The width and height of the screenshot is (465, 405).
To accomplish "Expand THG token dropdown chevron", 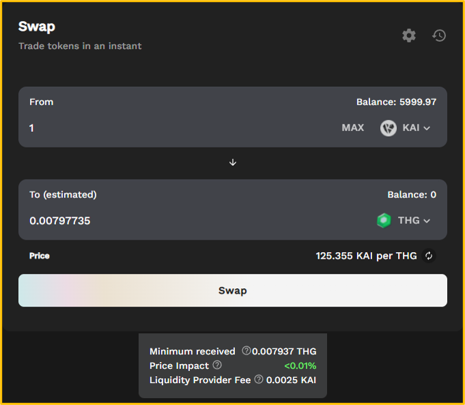I will pyautogui.click(x=427, y=221).
